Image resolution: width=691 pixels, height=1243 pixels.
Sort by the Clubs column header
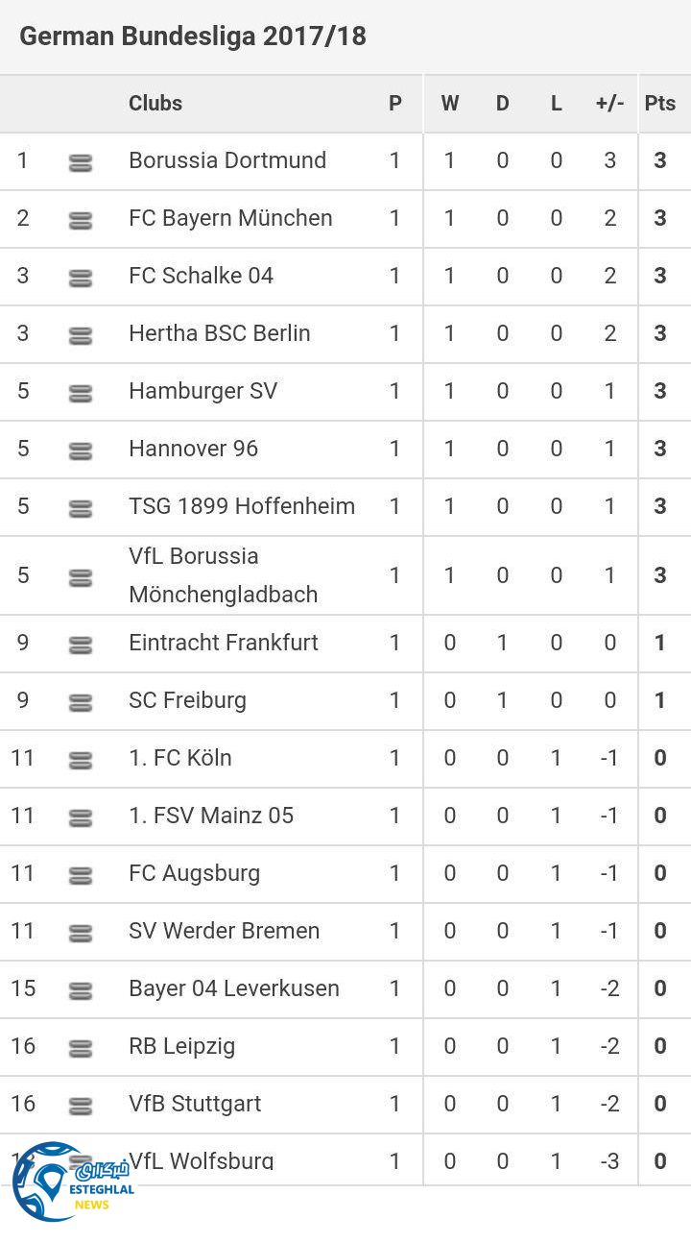pos(155,104)
